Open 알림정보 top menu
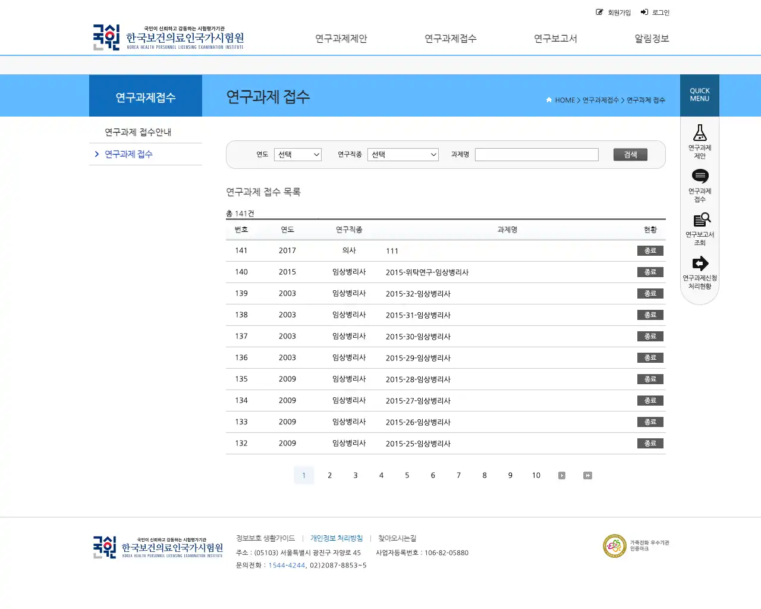Image resolution: width=761 pixels, height=609 pixels. (652, 39)
